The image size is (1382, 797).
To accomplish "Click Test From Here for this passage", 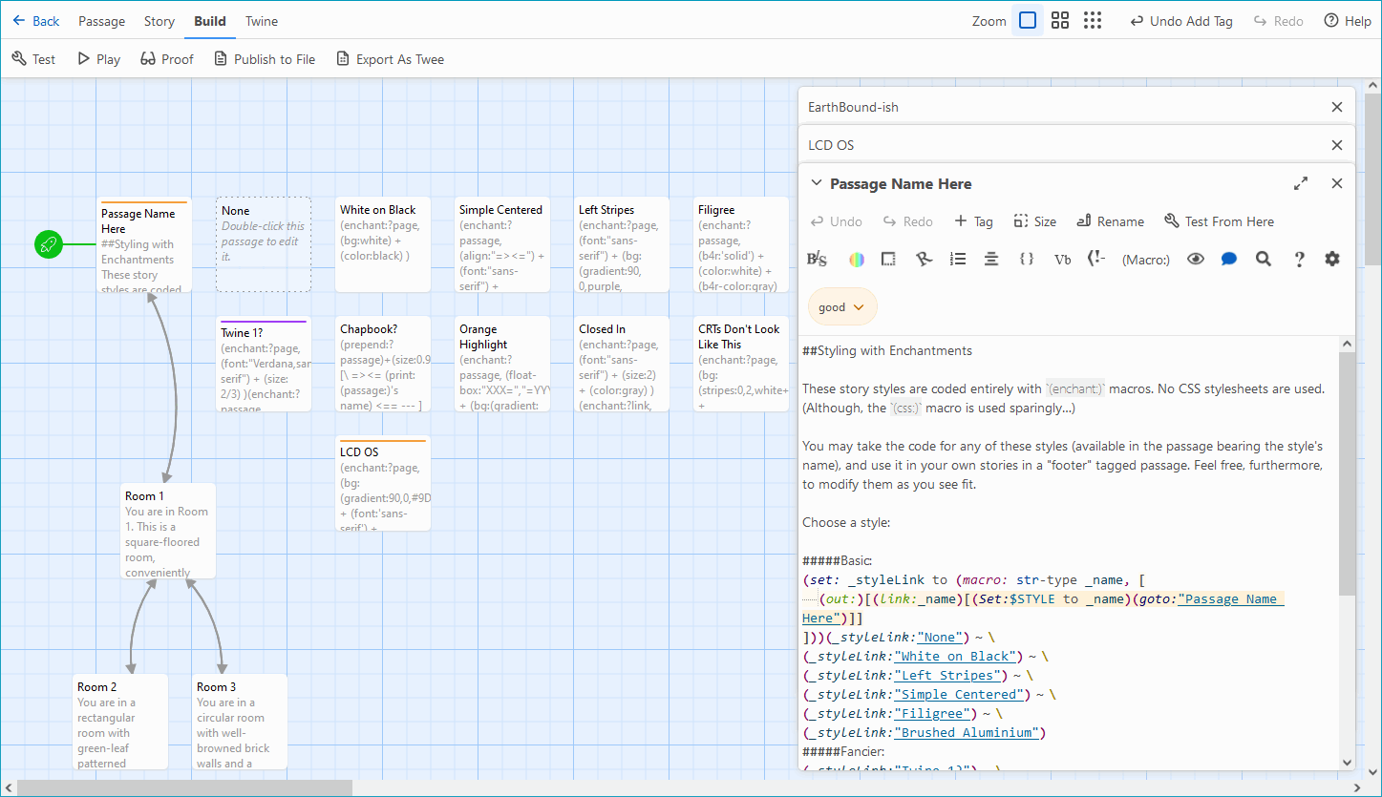I will 1220,220.
